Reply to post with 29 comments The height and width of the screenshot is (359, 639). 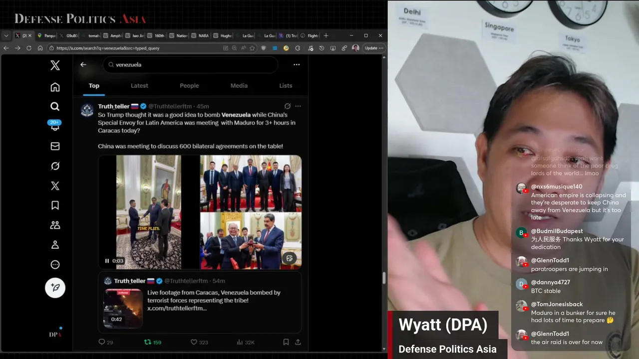tap(106, 342)
